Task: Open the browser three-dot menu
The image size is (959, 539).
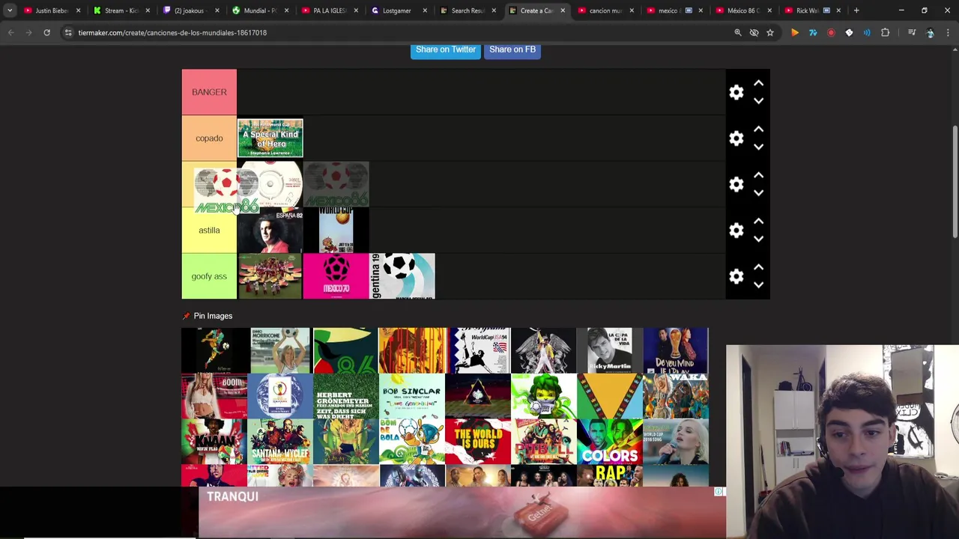Action: coord(948,33)
